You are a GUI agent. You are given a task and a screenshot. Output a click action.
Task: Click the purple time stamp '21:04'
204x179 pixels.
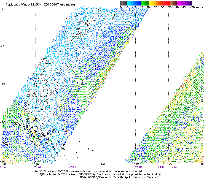[x=139, y=167]
